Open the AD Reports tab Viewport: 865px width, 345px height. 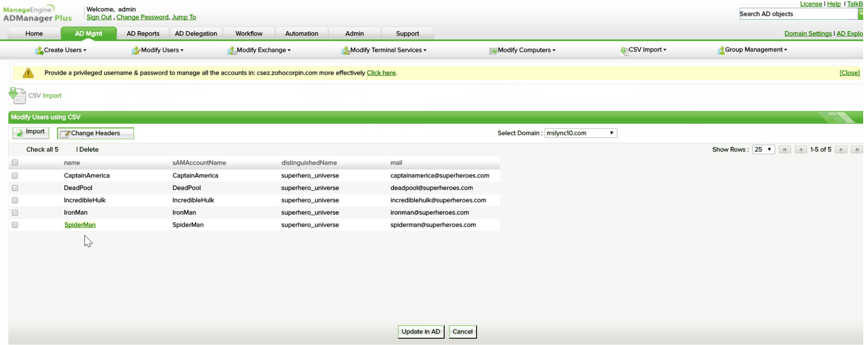click(x=143, y=34)
